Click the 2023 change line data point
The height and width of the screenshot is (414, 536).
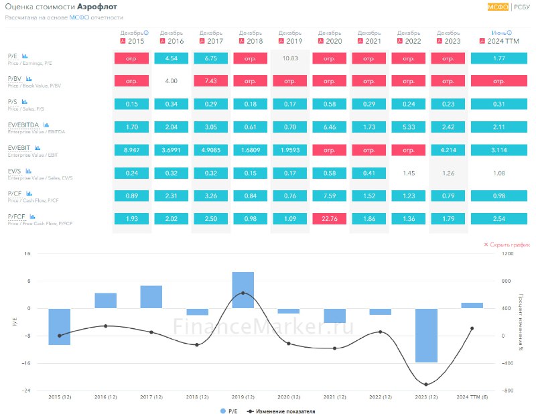click(426, 385)
